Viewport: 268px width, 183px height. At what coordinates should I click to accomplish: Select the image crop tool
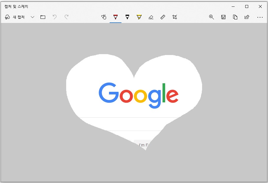[175, 17]
